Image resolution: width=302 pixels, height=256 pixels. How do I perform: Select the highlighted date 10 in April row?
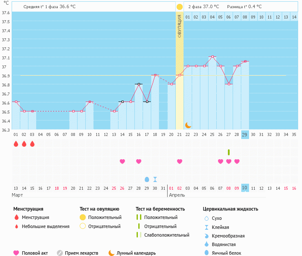[245, 188]
